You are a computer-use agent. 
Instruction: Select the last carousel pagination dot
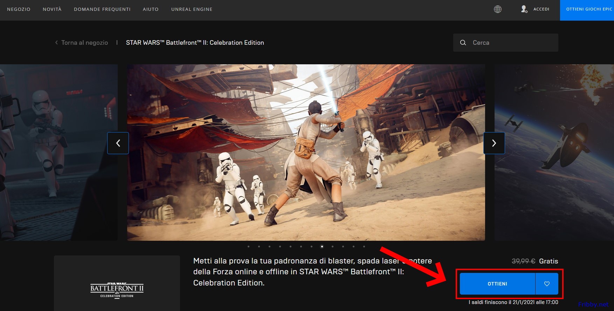coord(364,246)
